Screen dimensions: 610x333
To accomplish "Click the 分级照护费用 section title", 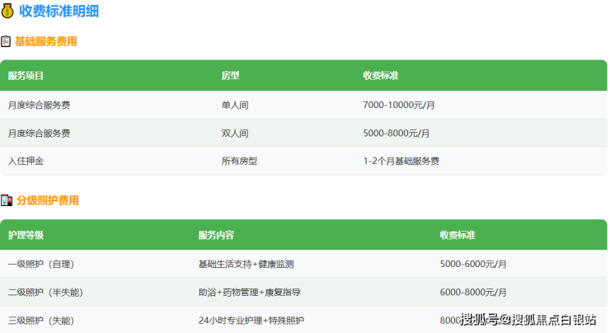I will [48, 200].
